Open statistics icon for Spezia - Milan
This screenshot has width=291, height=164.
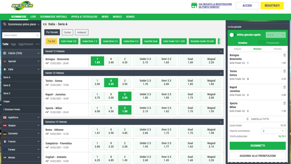pyautogui.click(x=47, y=112)
